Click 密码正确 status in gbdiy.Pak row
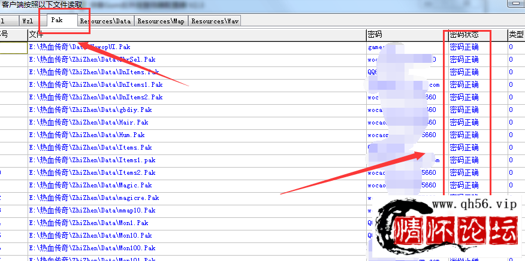The image size is (525, 261). [x=464, y=110]
